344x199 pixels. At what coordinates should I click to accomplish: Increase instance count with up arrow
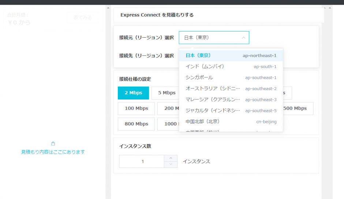(171, 158)
